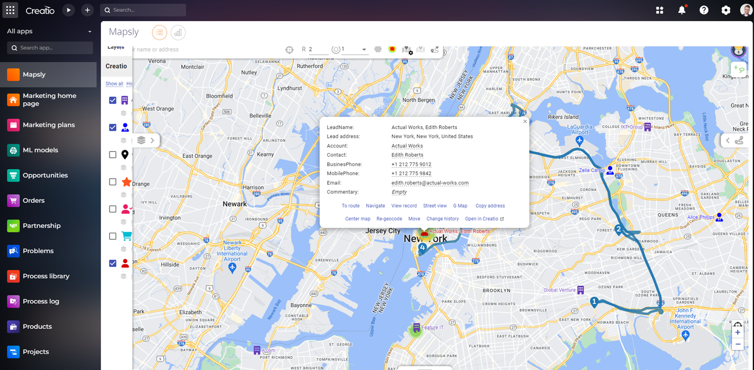This screenshot has width=754, height=370.
Task: Uncheck the purple building layer checkbox
Action: (x=113, y=100)
